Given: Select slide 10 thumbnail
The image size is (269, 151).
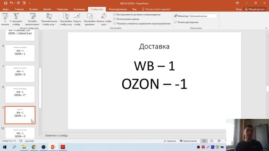Looking at the screenshot, I should pos(20,133).
